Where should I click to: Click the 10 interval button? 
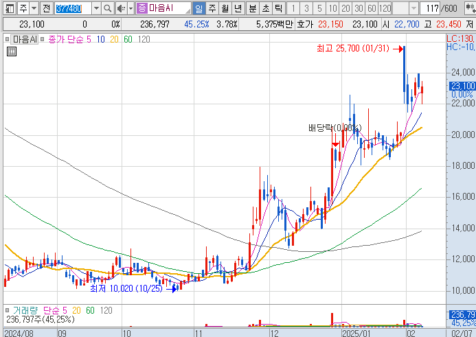[332, 8]
